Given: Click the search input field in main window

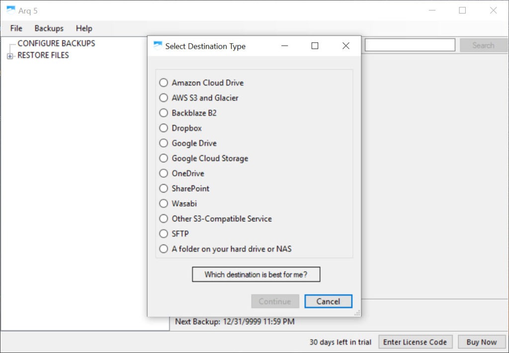Looking at the screenshot, I should pyautogui.click(x=410, y=45).
